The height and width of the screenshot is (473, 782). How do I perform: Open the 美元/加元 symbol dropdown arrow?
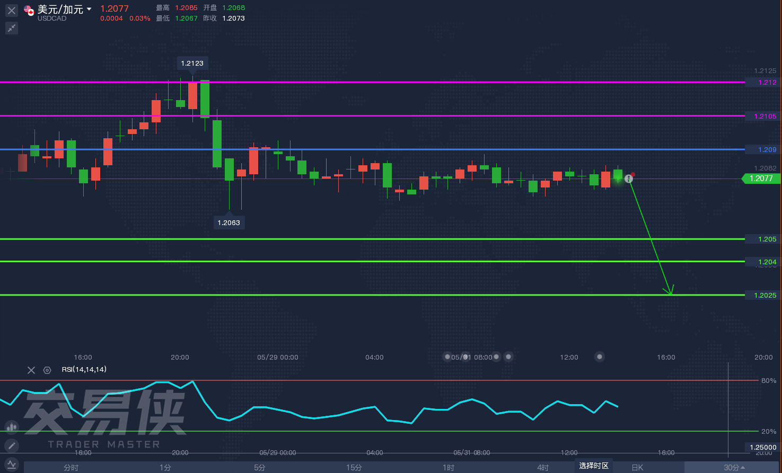coord(89,9)
